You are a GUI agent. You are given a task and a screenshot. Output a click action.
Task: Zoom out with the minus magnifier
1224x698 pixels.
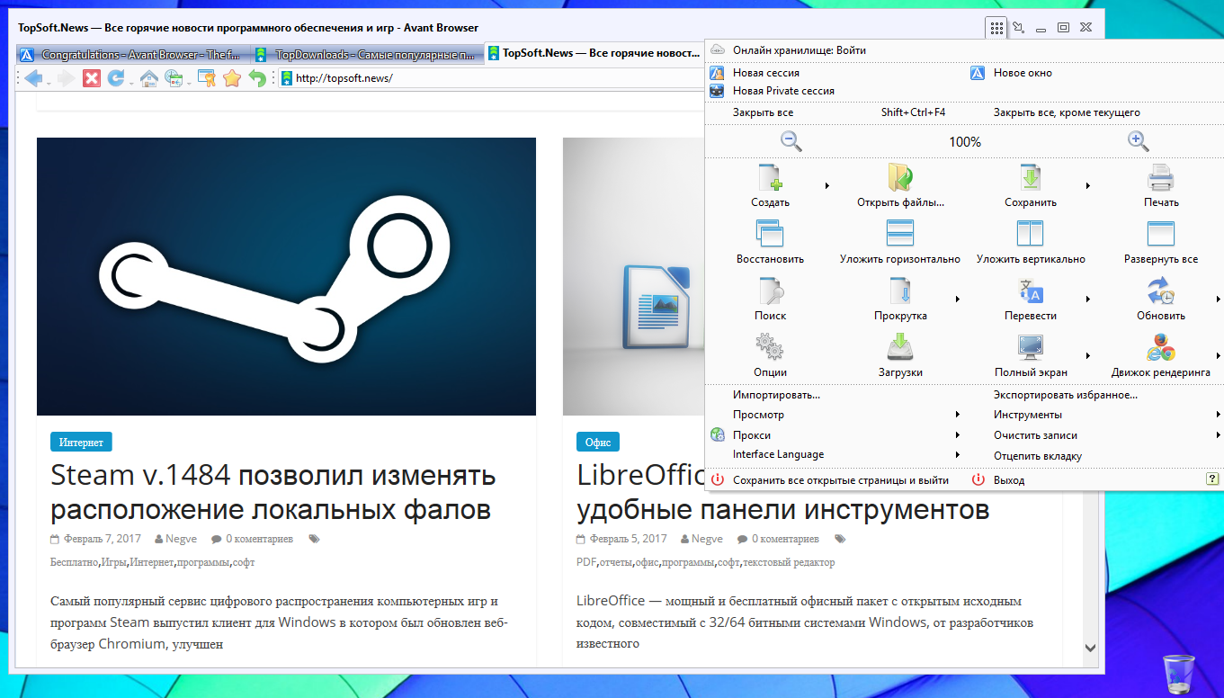(x=791, y=141)
